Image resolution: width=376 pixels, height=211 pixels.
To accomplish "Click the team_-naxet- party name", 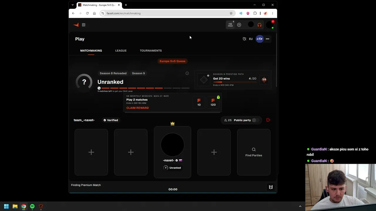I will click(84, 120).
